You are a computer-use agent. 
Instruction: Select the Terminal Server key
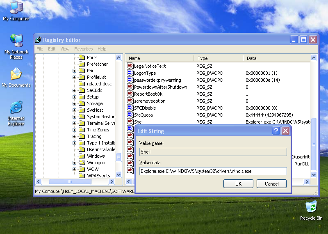point(101,123)
